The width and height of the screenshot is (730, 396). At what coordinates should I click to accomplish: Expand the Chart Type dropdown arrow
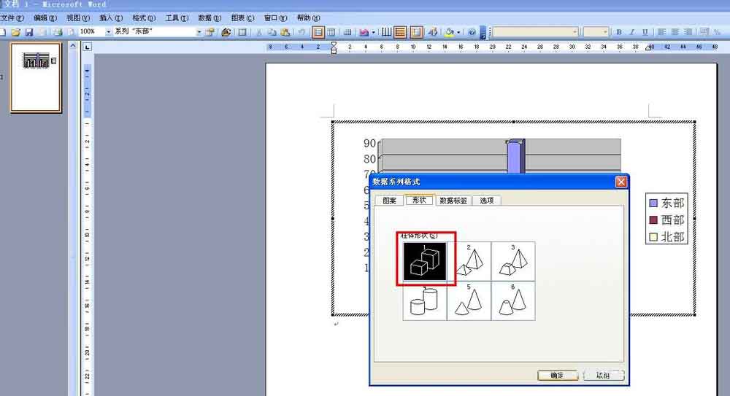pyautogui.click(x=373, y=32)
